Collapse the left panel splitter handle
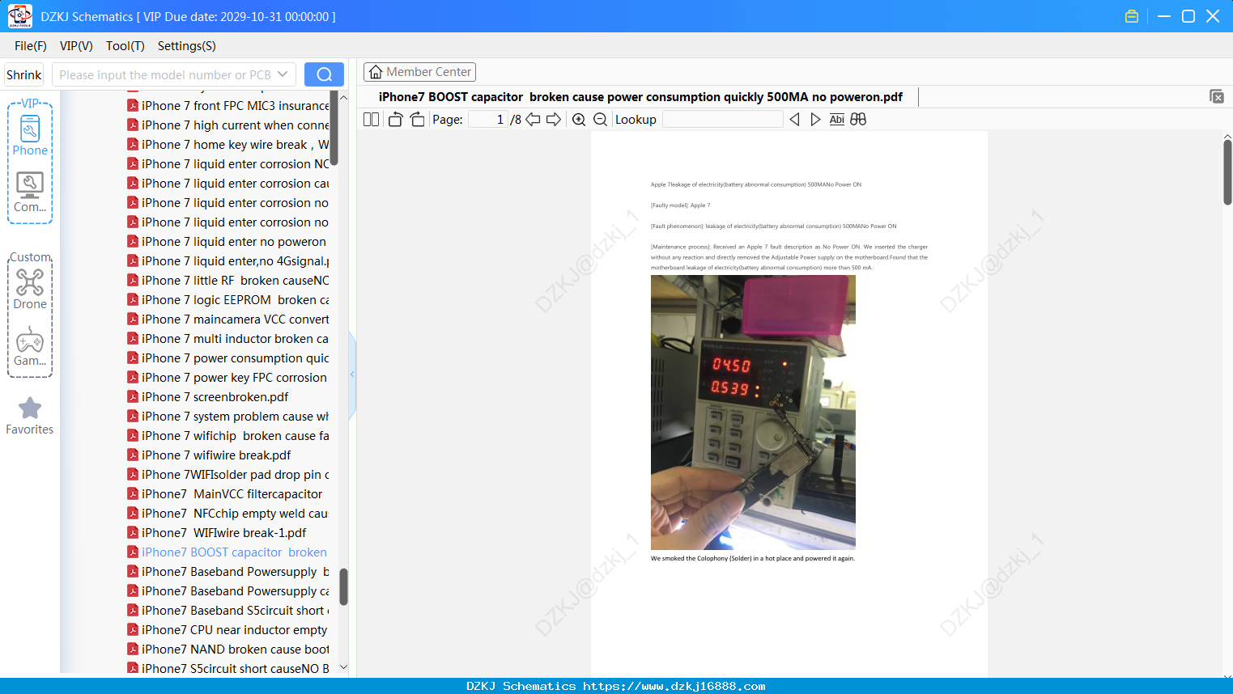The height and width of the screenshot is (694, 1233). pos(352,375)
